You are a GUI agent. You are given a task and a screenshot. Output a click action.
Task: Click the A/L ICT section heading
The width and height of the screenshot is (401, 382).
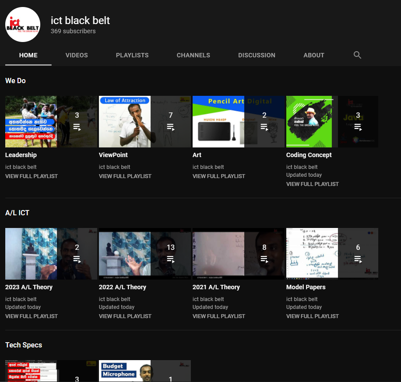pos(17,213)
